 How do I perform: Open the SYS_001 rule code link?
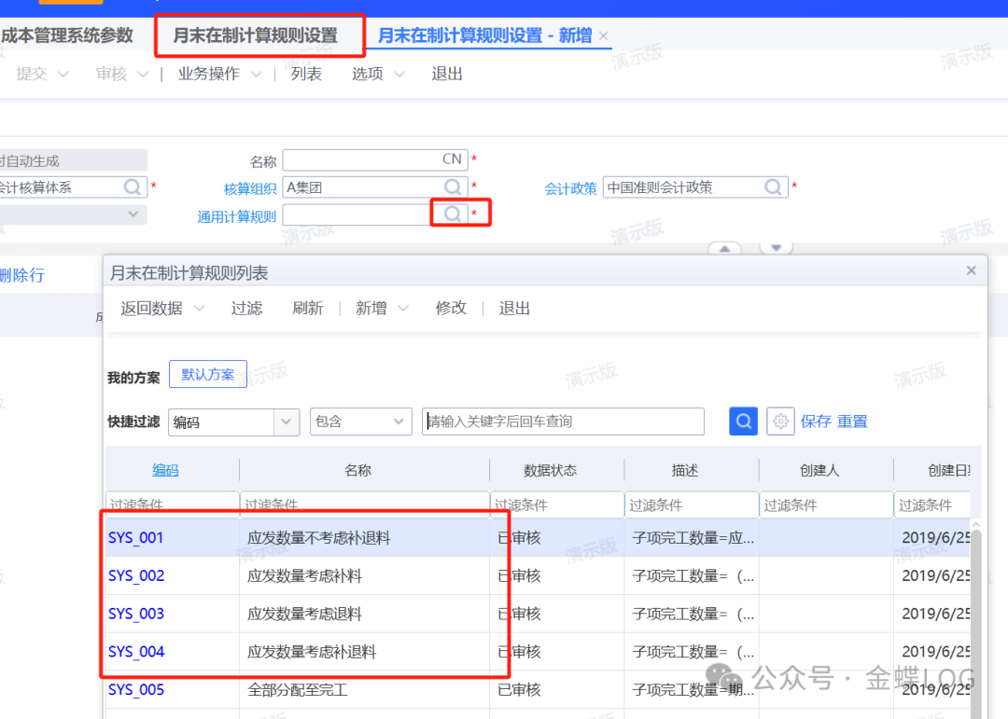tap(136, 538)
